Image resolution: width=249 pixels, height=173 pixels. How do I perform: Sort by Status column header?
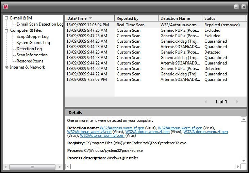point(224,18)
